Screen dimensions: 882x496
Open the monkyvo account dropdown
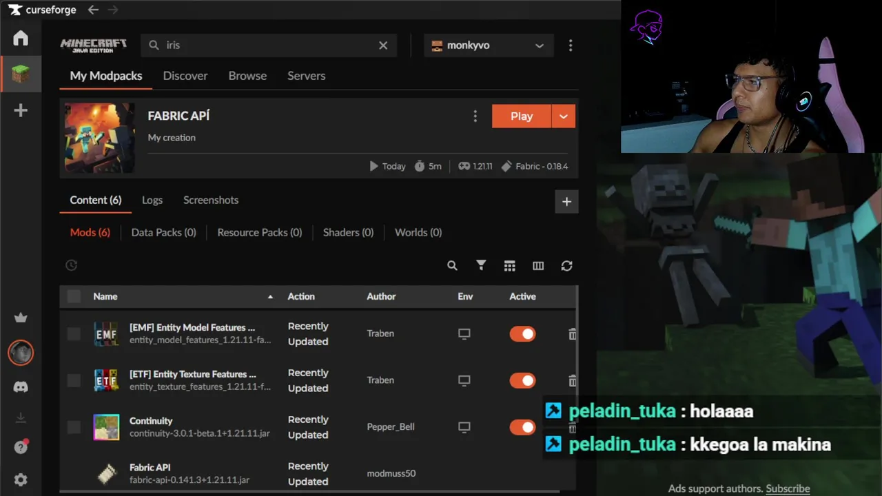click(488, 45)
